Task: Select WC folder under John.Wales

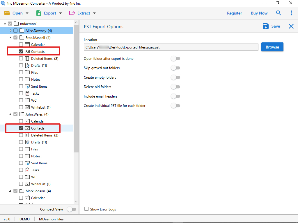Action: point(34,177)
